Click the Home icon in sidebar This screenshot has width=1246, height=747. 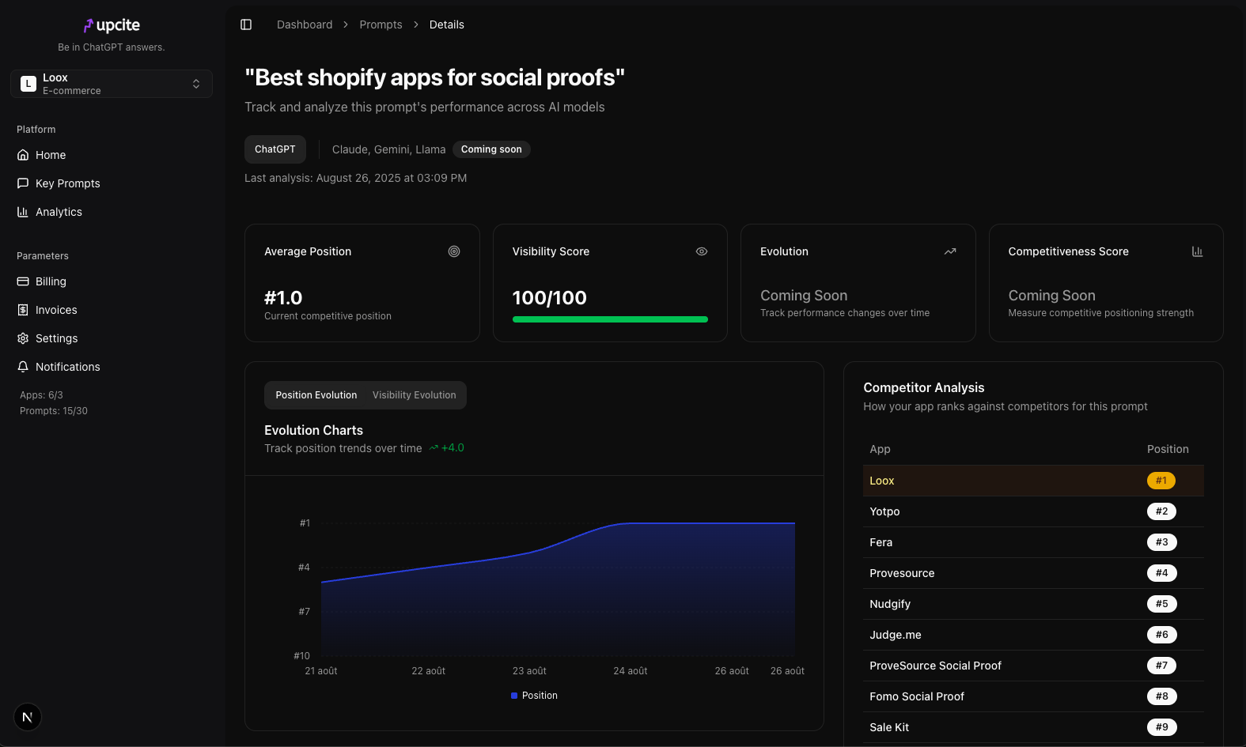tap(23, 155)
